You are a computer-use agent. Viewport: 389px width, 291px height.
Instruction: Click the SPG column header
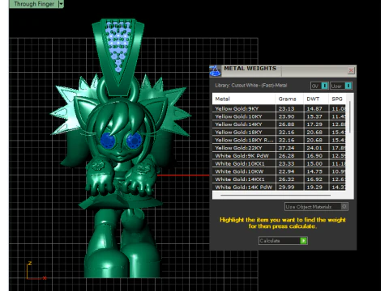point(337,99)
